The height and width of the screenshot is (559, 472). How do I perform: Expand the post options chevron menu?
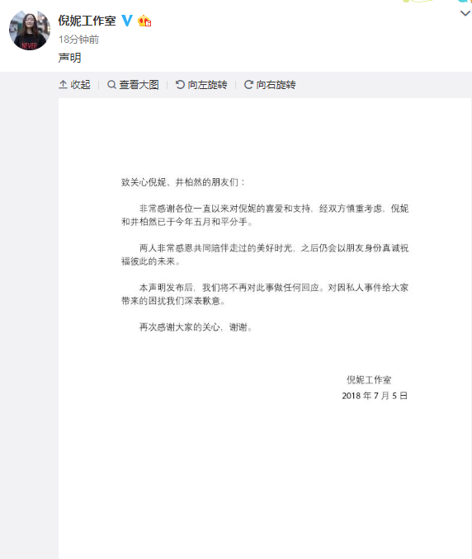(x=465, y=13)
